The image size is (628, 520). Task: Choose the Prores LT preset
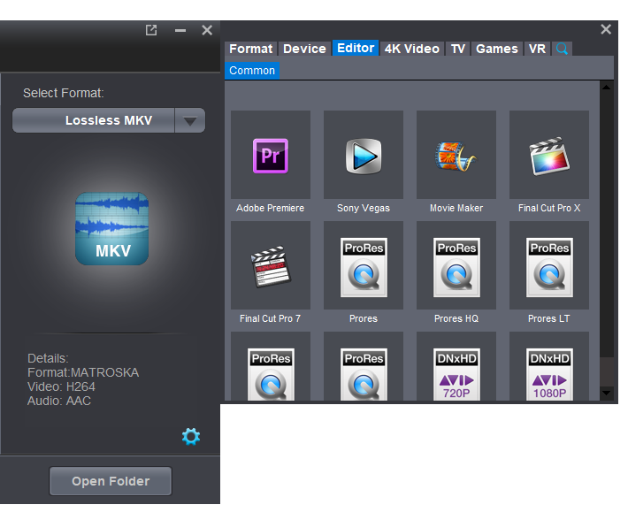tap(549, 265)
